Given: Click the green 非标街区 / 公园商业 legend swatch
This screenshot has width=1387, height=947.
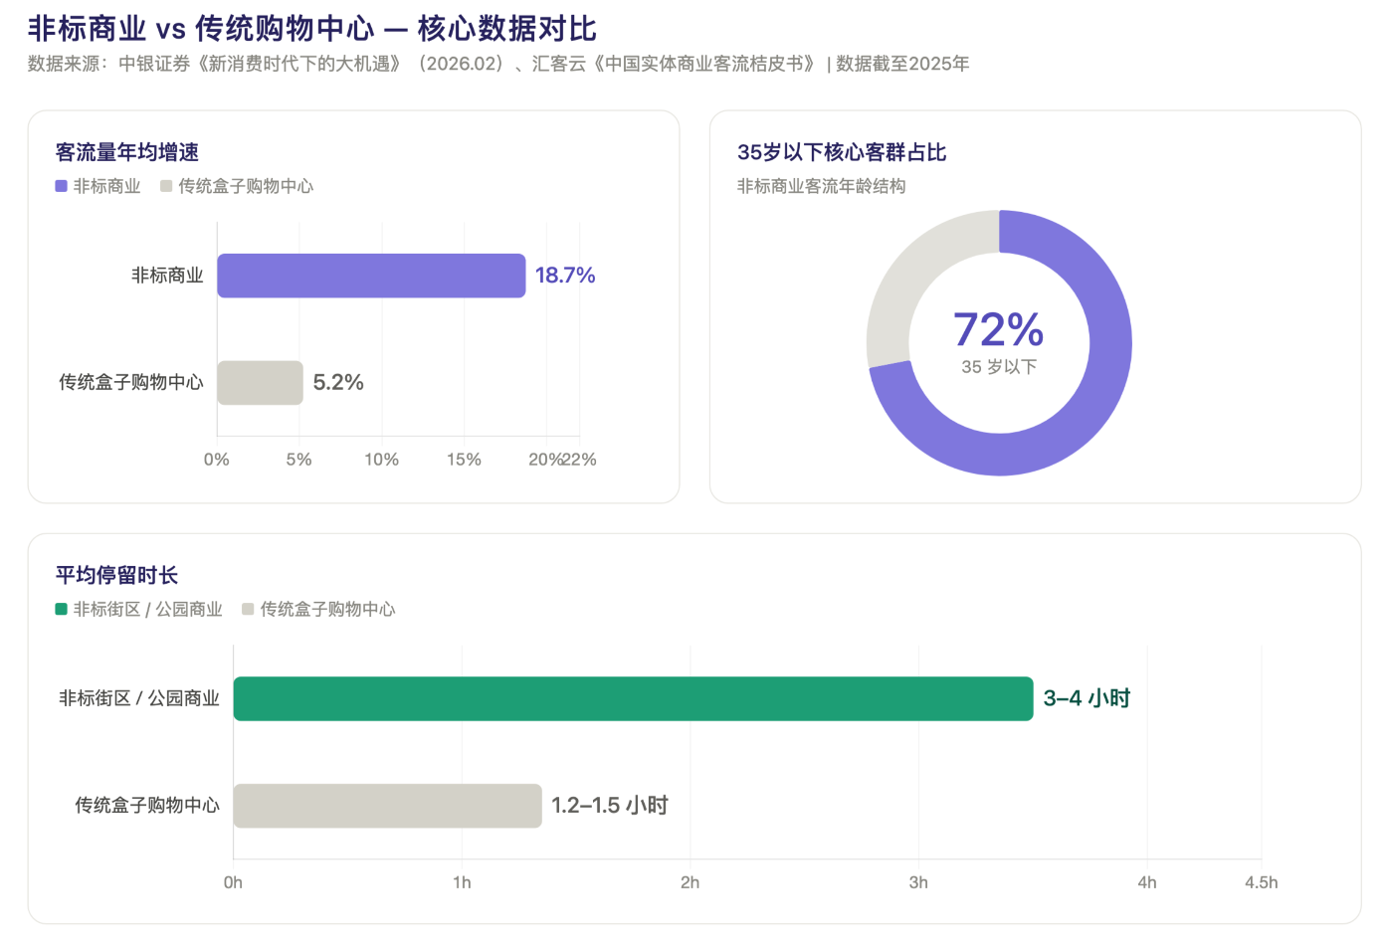Looking at the screenshot, I should (x=61, y=609).
